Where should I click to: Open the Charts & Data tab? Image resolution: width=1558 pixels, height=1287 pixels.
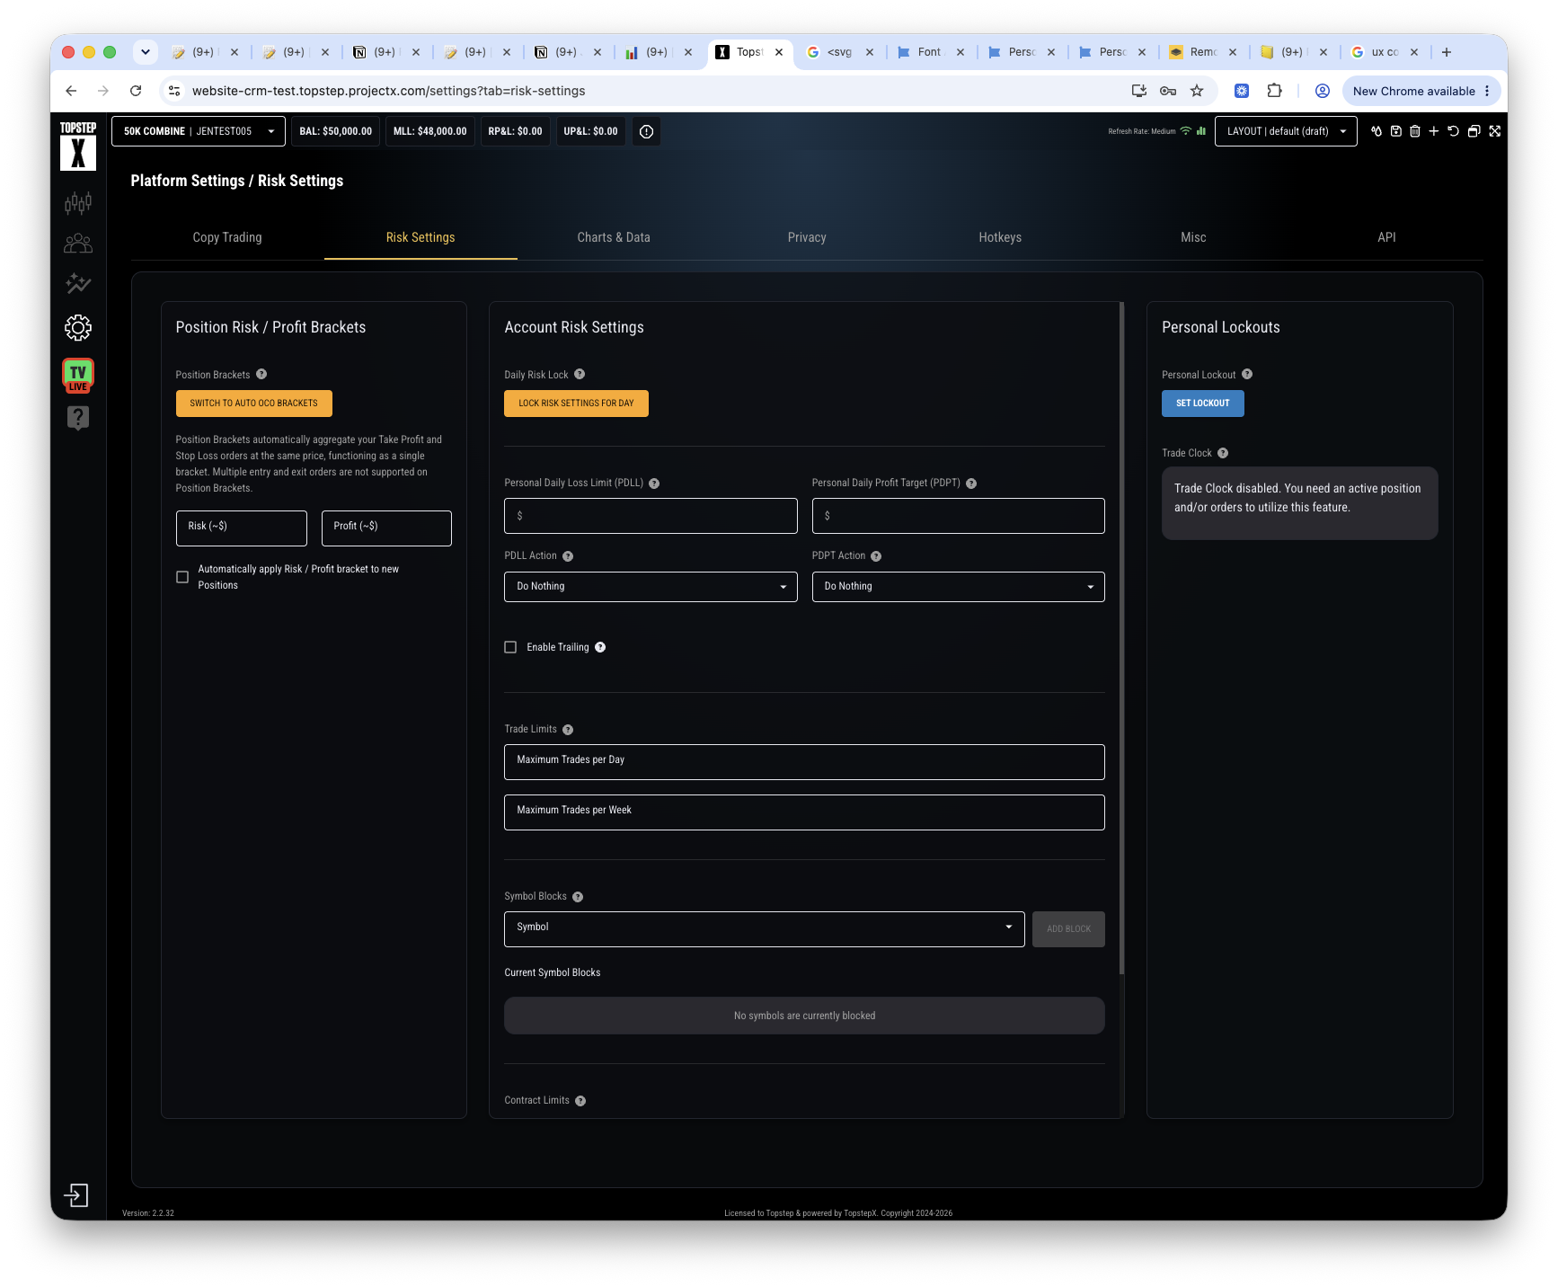614,237
